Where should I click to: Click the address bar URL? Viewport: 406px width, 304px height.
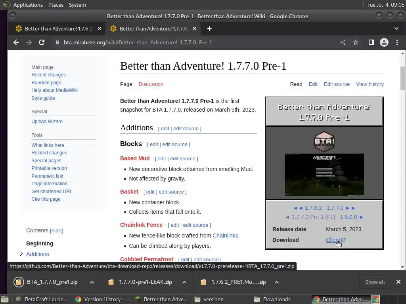138,42
